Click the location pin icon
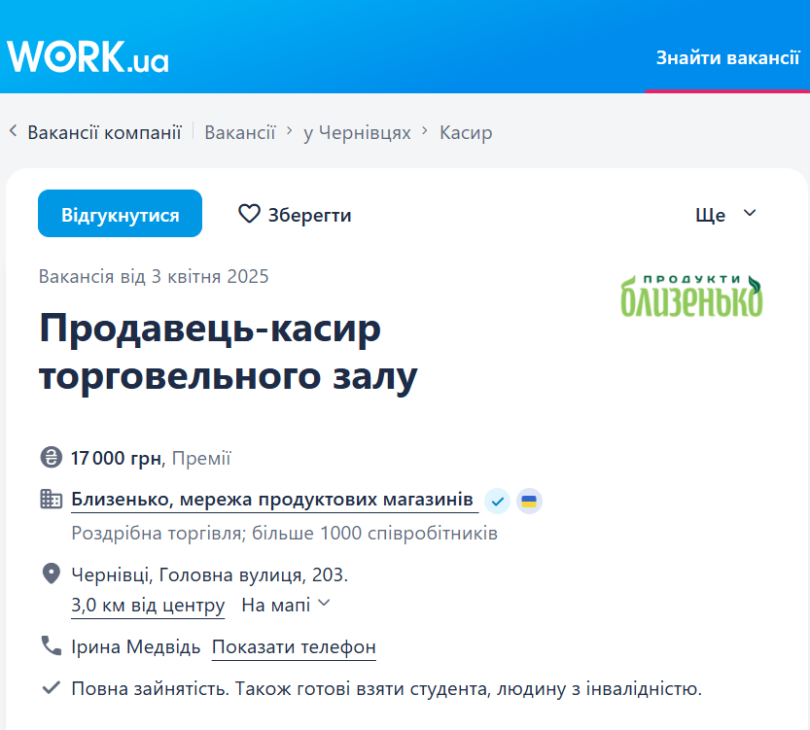 coord(51,574)
